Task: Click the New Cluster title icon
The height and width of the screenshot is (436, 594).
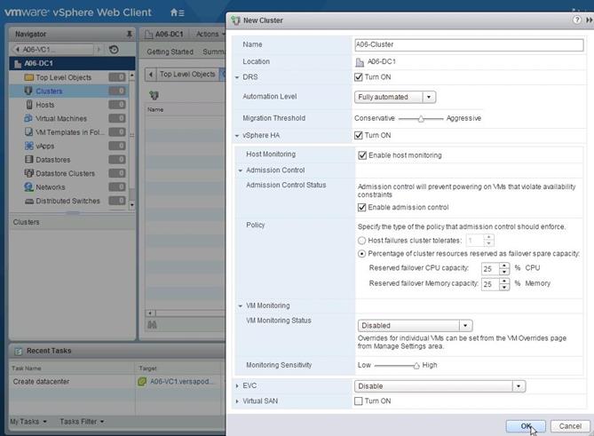Action: [x=235, y=20]
